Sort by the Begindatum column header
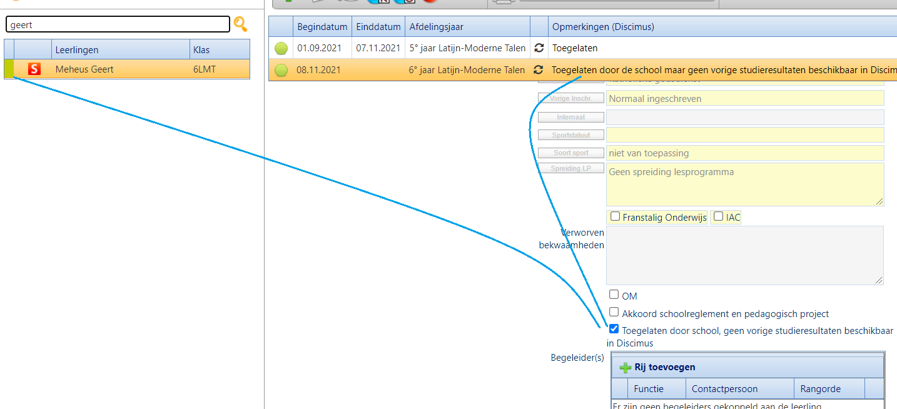This screenshot has width=897, height=409. point(322,28)
